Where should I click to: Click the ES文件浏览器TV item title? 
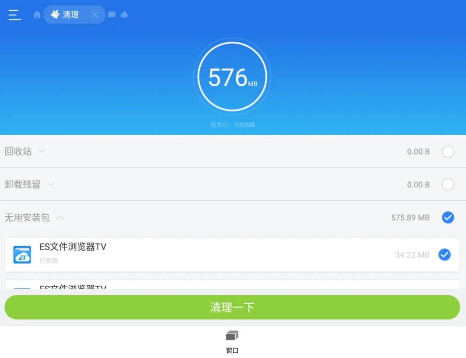(x=73, y=247)
